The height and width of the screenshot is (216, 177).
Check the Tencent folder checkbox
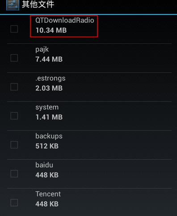14,203
